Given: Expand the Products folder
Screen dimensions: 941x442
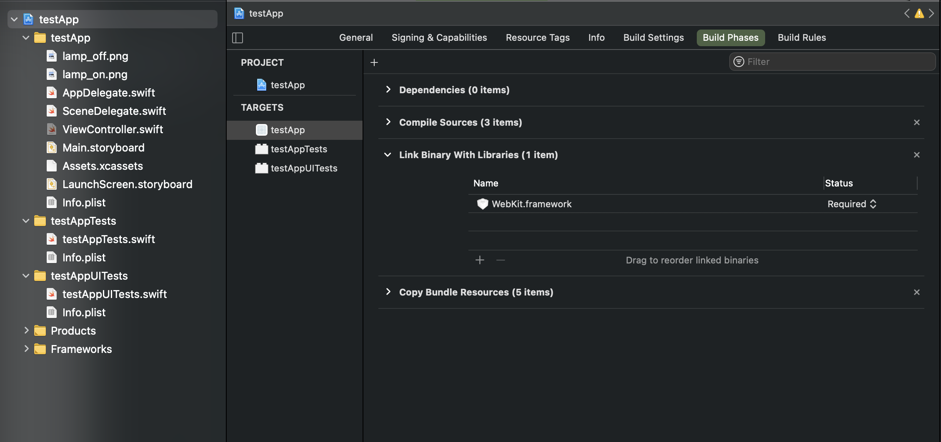Looking at the screenshot, I should tap(26, 330).
